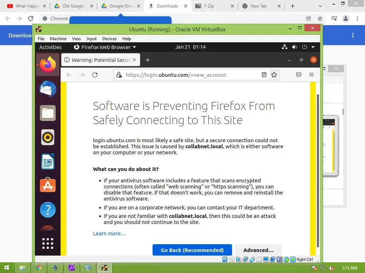Viewport: 365px width, 273px height.
Task: Click the Advanced... button
Action: pos(258,250)
